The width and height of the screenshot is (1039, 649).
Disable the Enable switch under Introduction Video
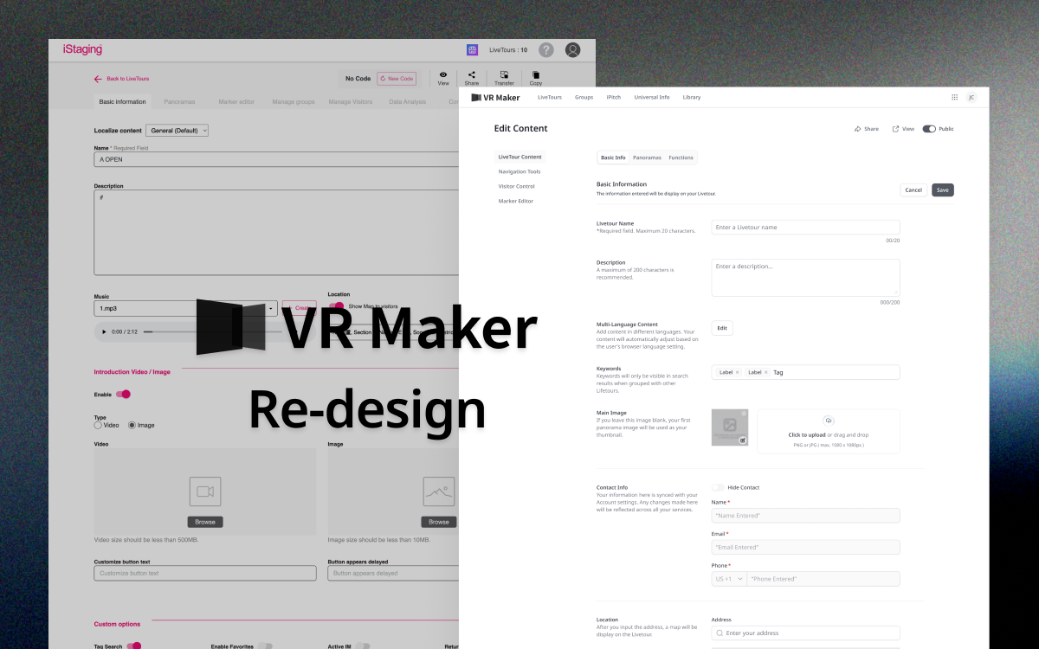coord(121,394)
